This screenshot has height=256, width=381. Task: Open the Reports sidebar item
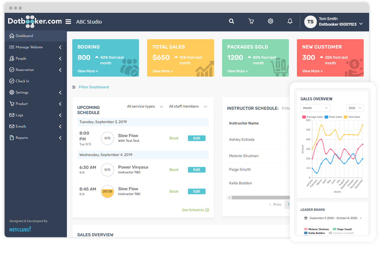21,137
